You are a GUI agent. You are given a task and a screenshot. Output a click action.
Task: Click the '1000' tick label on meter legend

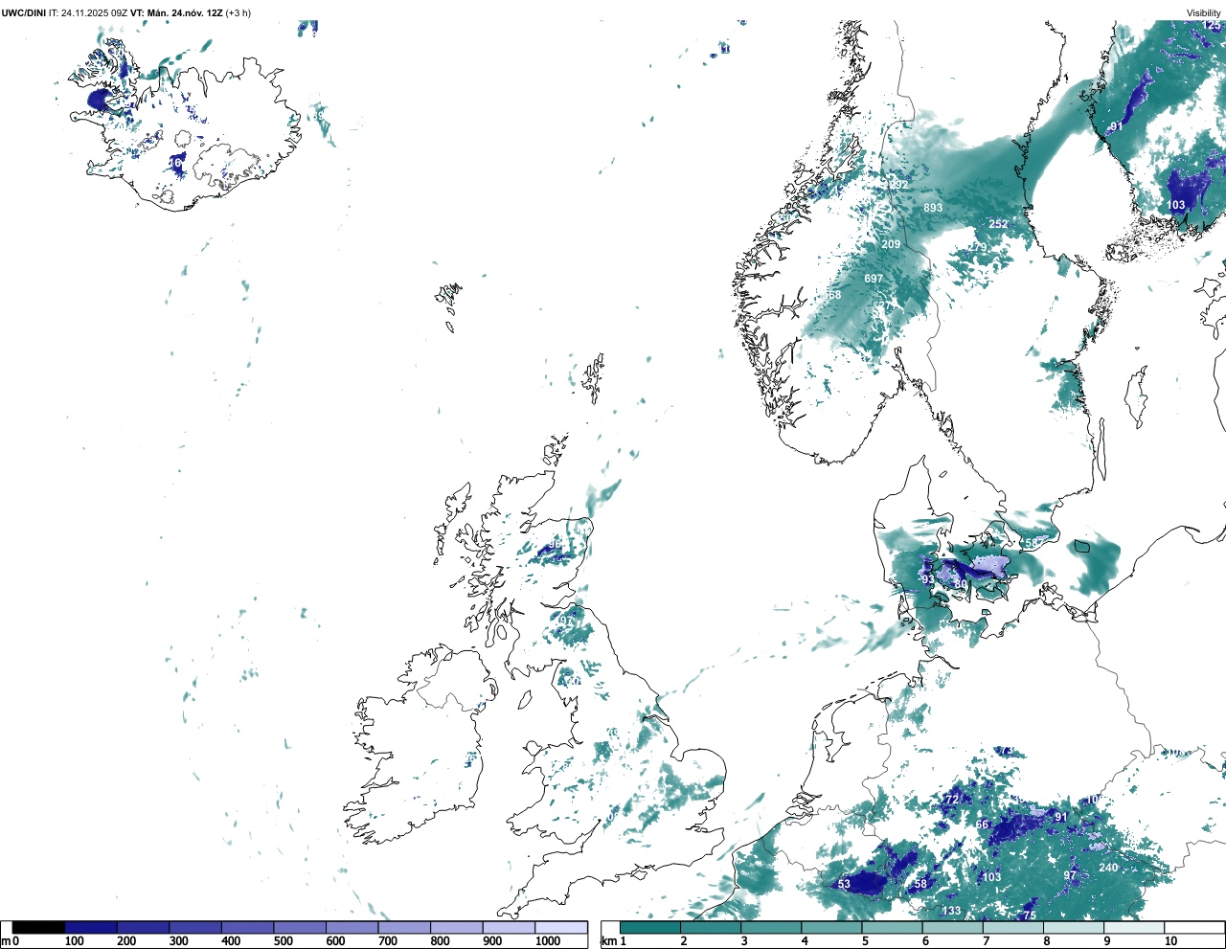548,941
